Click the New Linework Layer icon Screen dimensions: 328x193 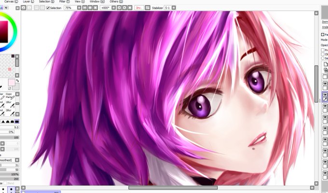coord(326,69)
